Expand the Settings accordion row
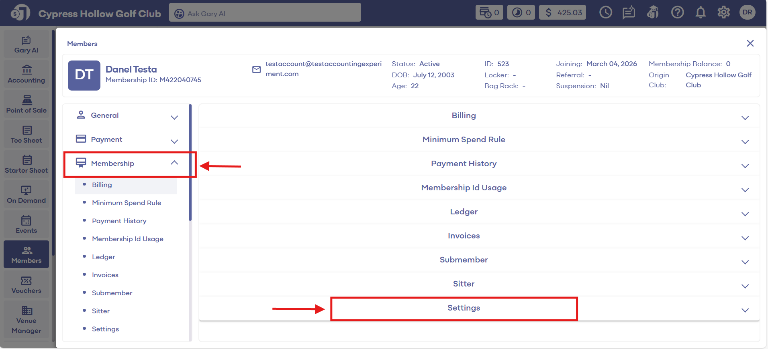The image size is (768, 349). pyautogui.click(x=464, y=308)
